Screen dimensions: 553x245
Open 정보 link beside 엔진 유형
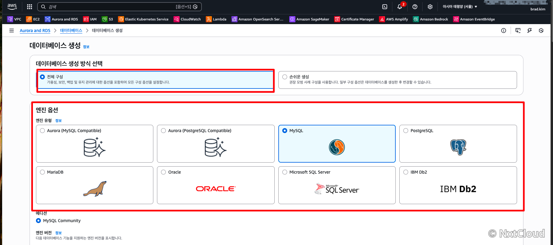pos(59,121)
